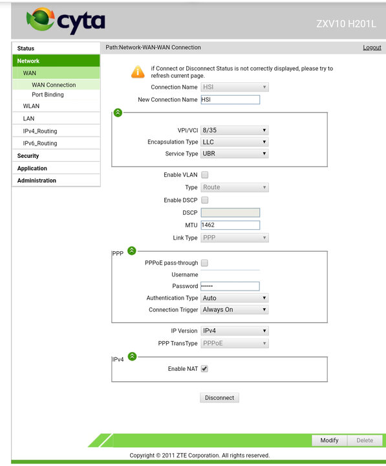The height and width of the screenshot is (466, 386).
Task: Open the Connection Trigger dropdown
Action: pos(235,309)
